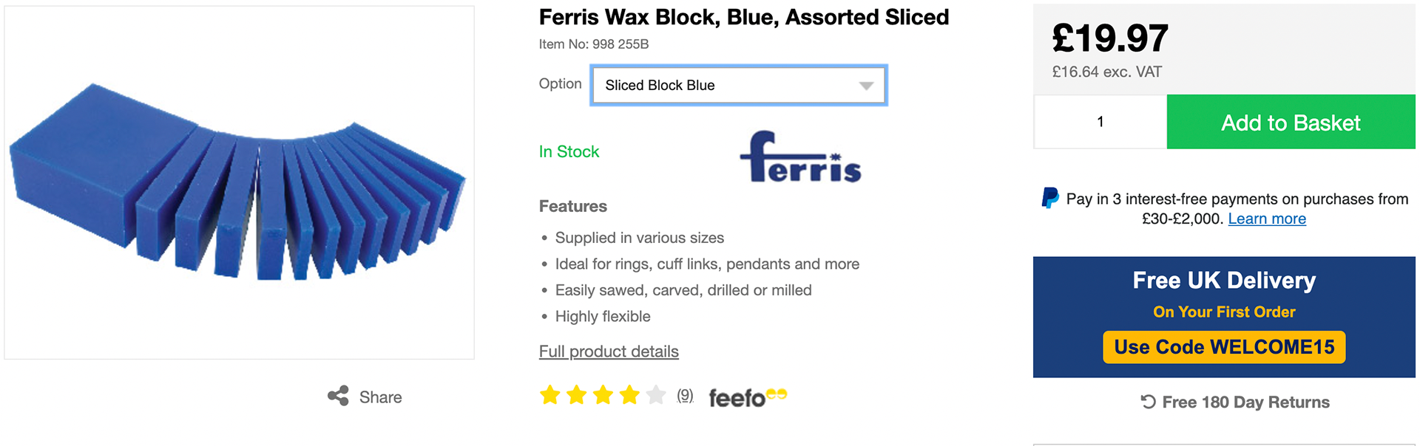This screenshot has height=446, width=1420.
Task: Click the blue wax block product image
Action: click(x=239, y=182)
